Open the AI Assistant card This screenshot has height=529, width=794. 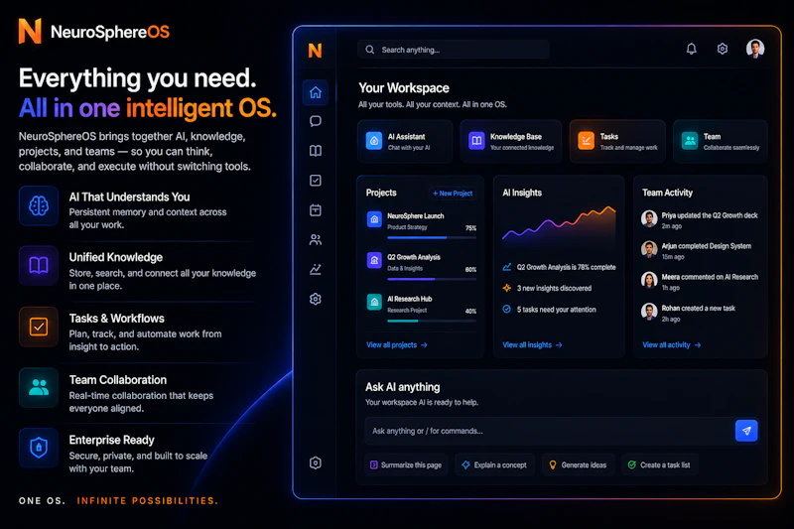(x=405, y=141)
